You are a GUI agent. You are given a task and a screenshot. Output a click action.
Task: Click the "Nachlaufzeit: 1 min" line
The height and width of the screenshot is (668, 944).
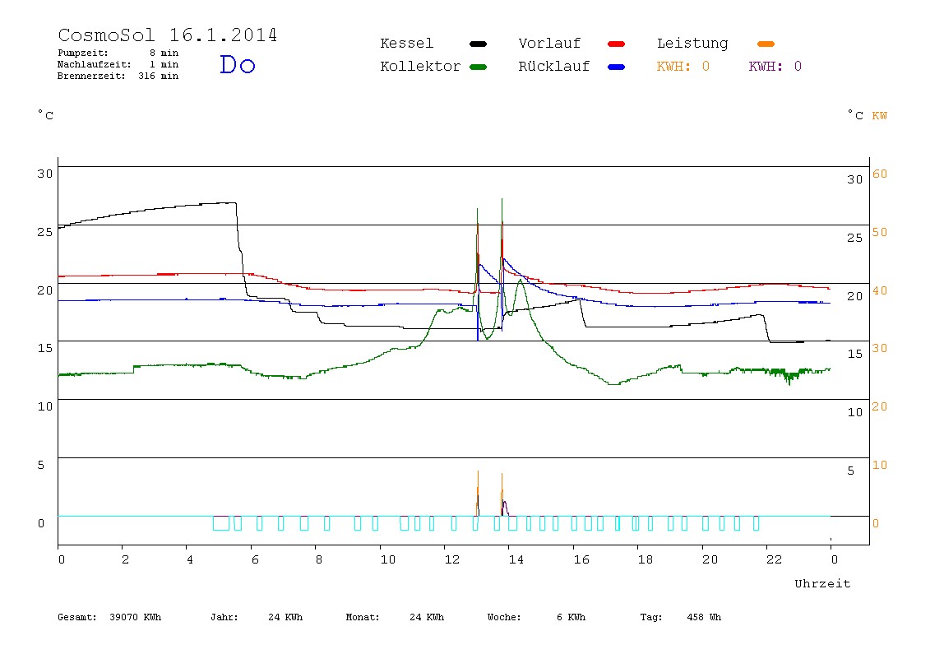tap(118, 64)
